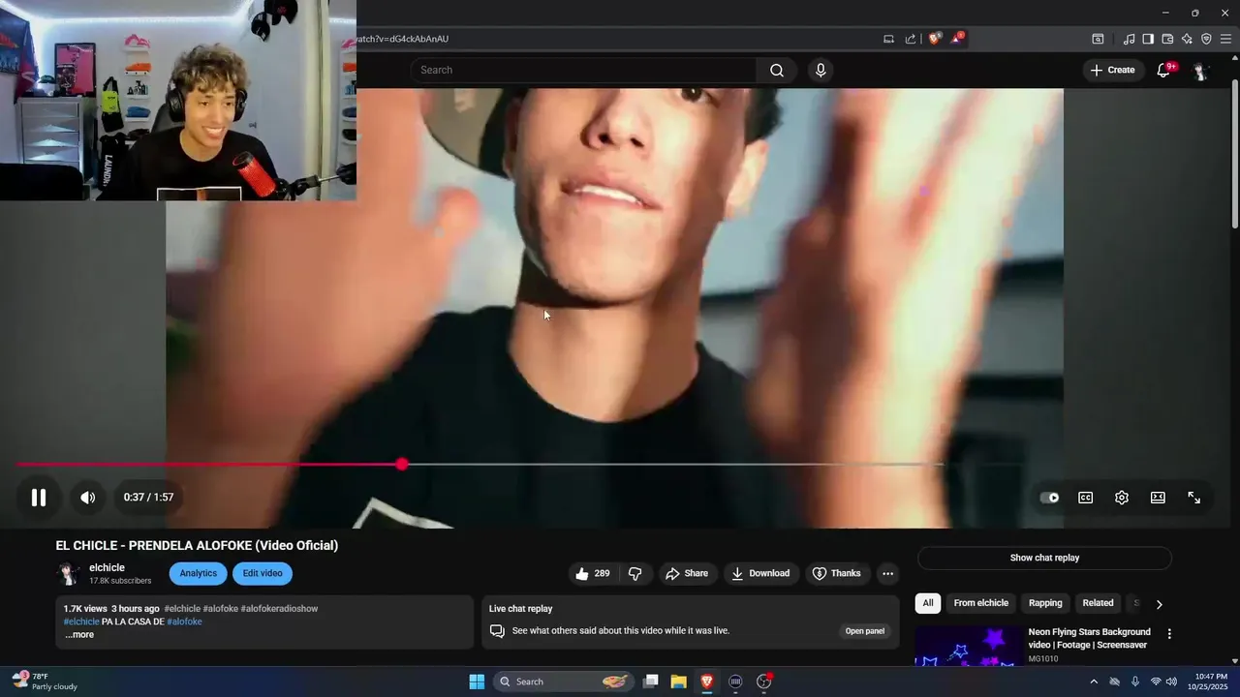Screen dimensions: 1240x697
Task: Open the Neon Flying Stars Background video title
Action: (1090, 638)
